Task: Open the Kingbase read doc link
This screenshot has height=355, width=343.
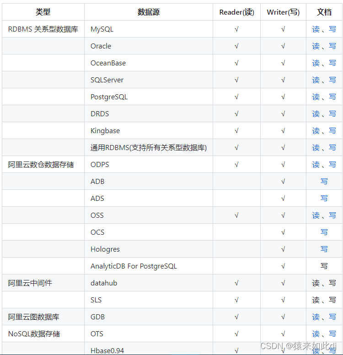Action: coord(316,131)
